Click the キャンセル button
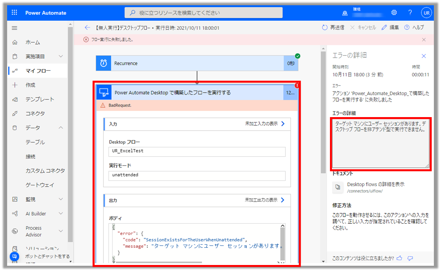Screen dimensions: 441x271 pyautogui.click(x=363, y=27)
